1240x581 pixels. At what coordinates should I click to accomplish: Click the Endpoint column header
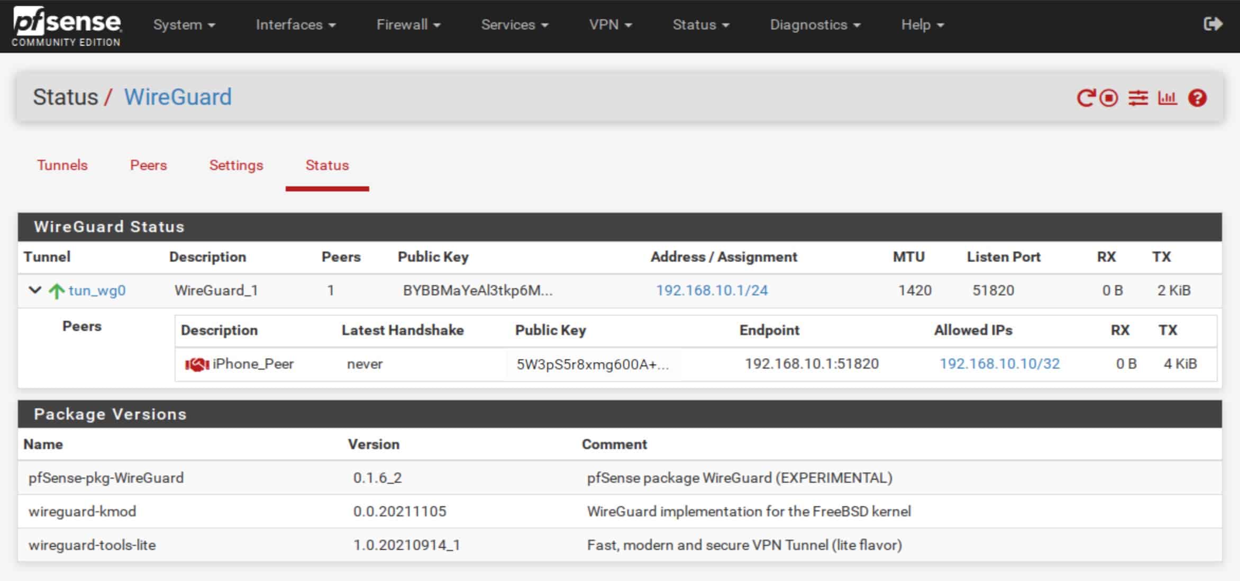[x=769, y=330]
